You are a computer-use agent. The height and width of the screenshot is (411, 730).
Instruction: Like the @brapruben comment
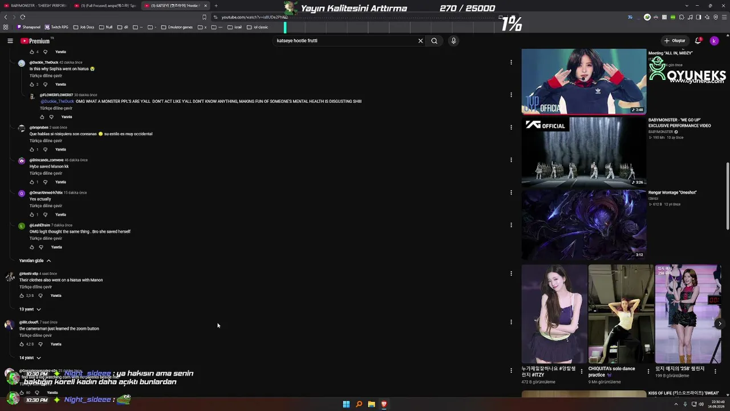[32, 150]
